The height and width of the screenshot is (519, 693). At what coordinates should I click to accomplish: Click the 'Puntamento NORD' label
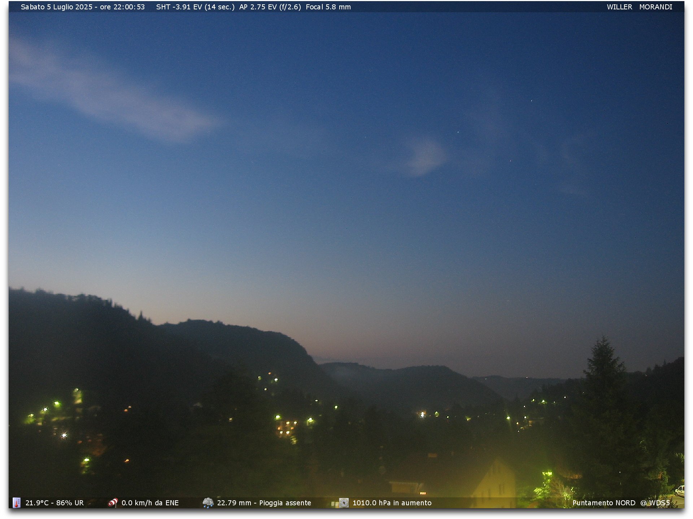tap(604, 503)
